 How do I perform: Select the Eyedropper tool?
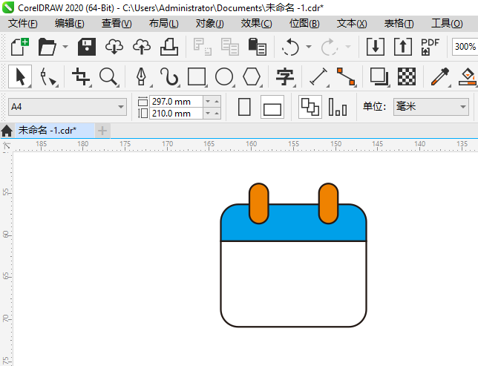tap(441, 76)
